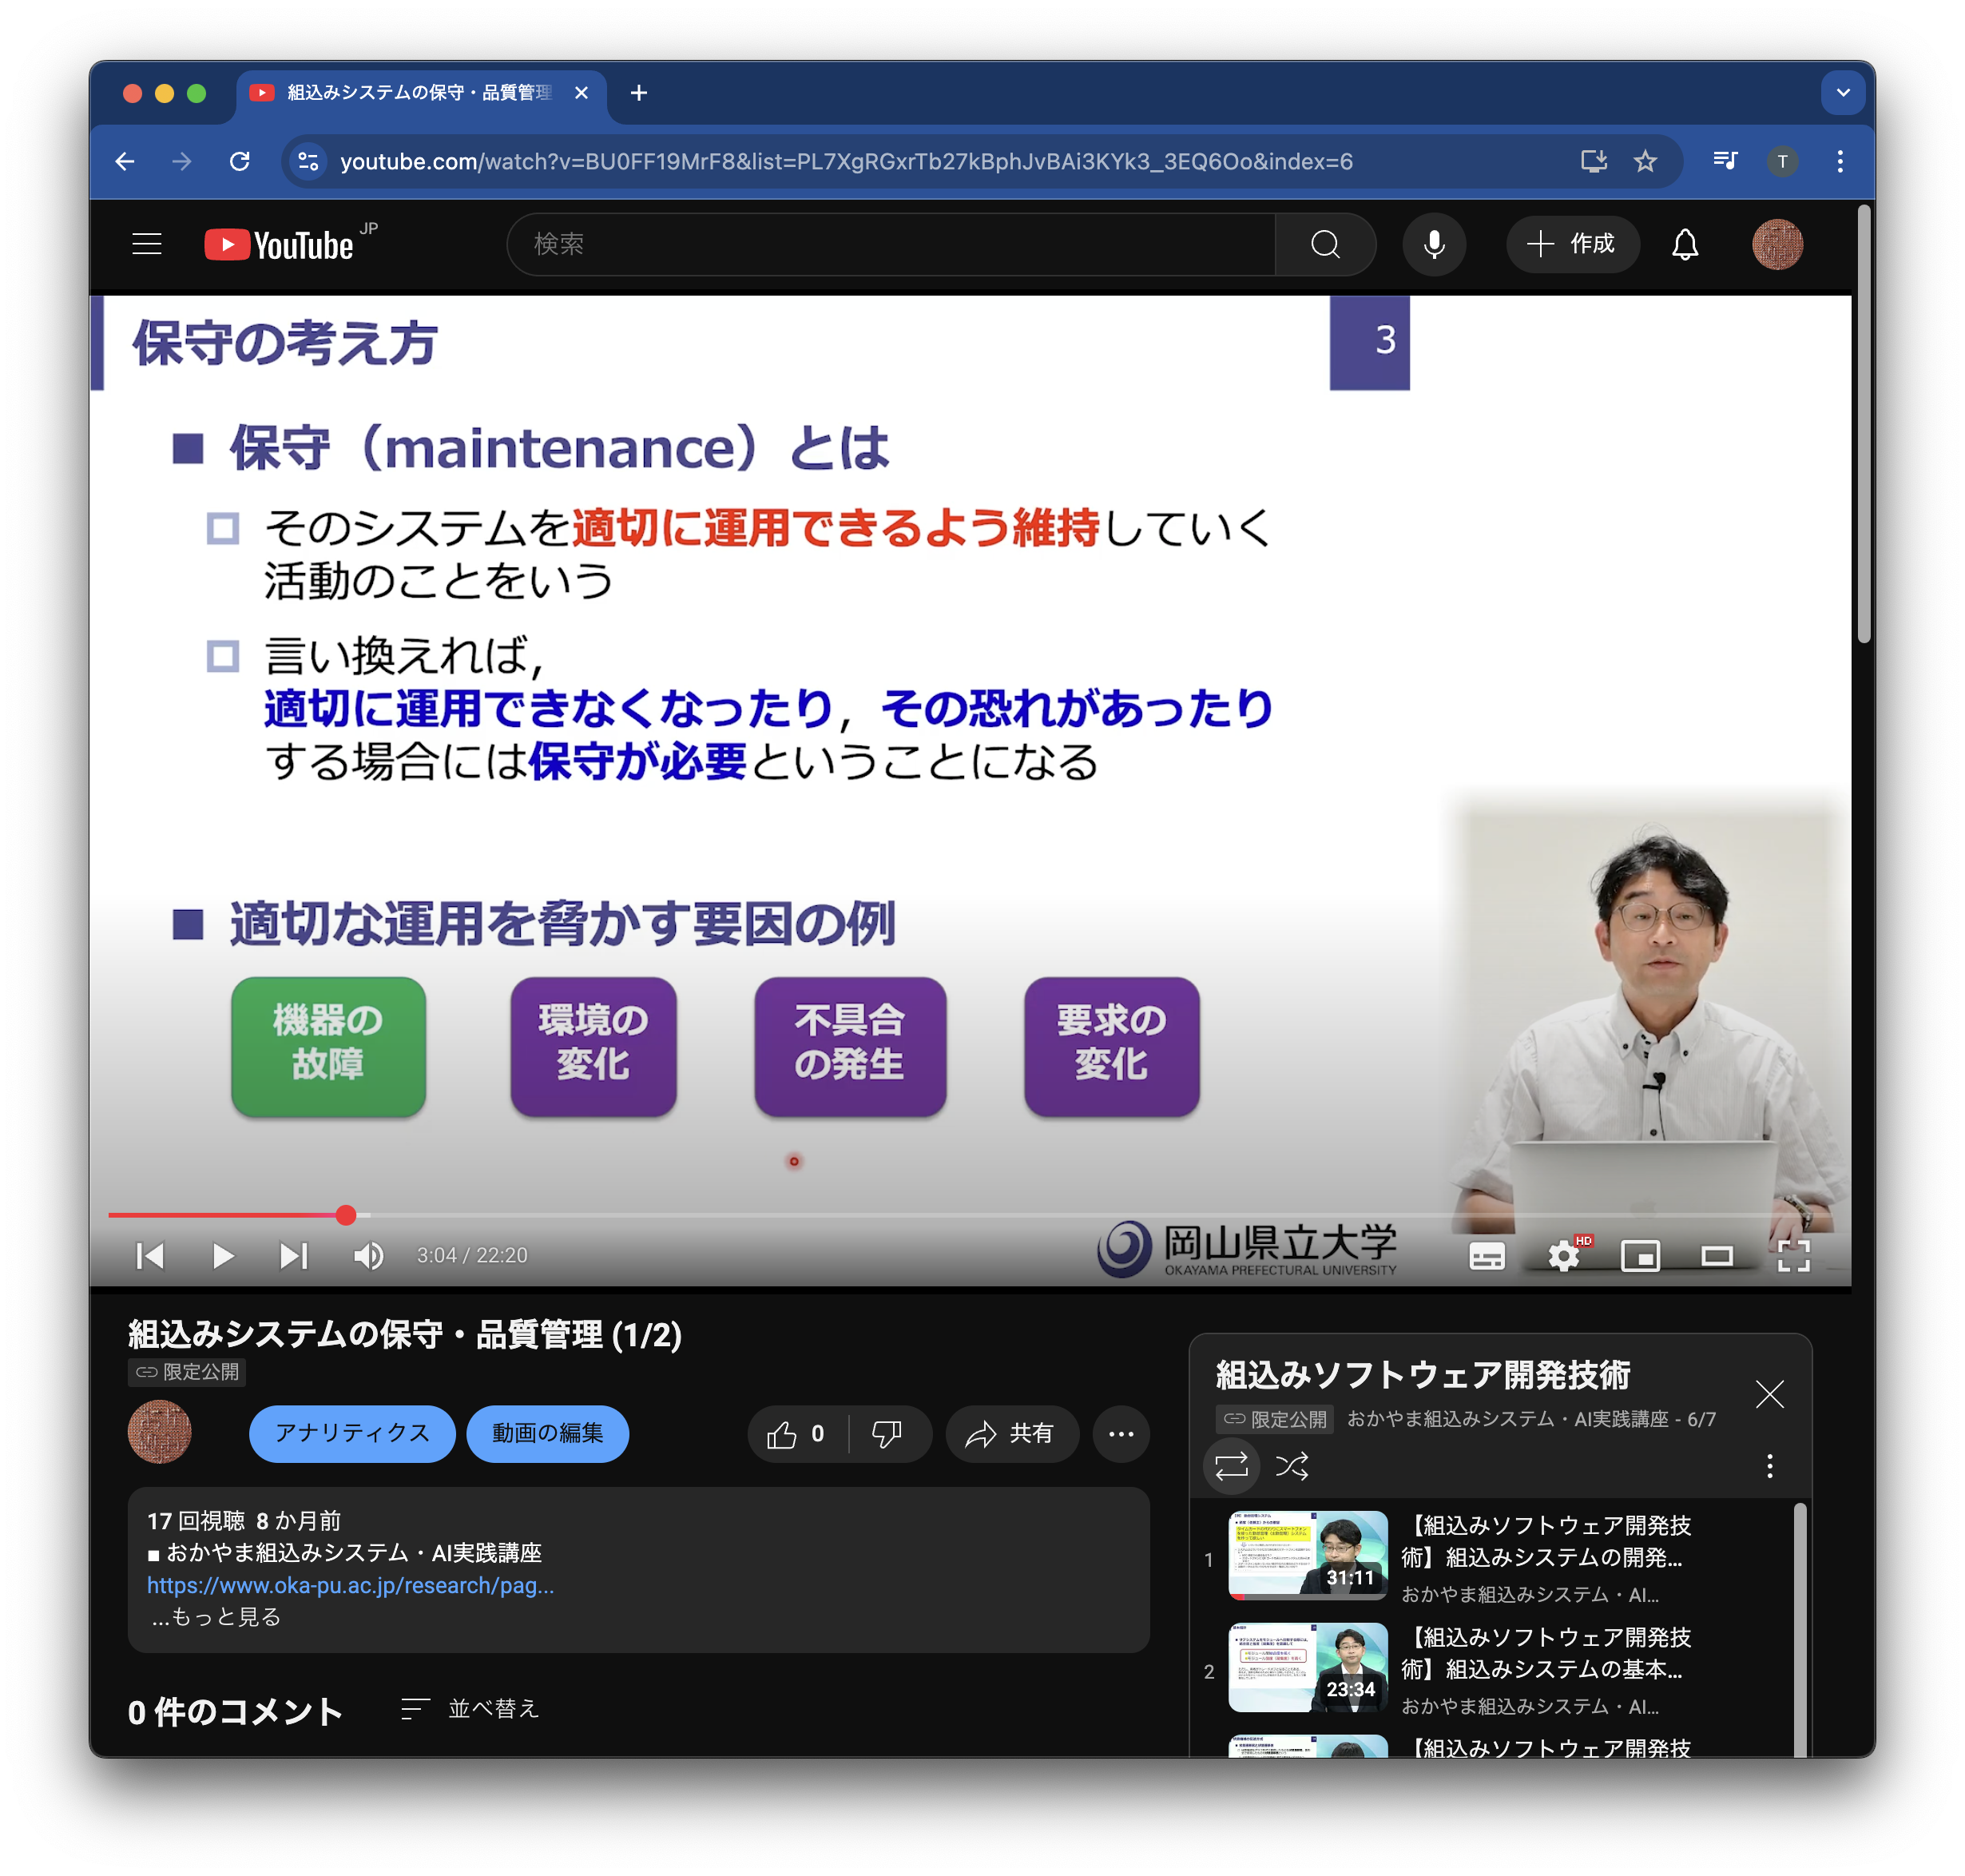Screen dimensions: 1965x1876
Task: Open title of playlist item 1 組込みシステムの開発
Action: coord(1545,1541)
